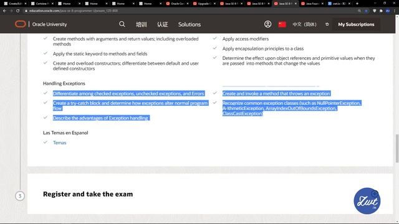Open the Temas link

click(60, 142)
